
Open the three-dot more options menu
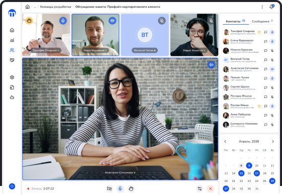pos(262,7)
